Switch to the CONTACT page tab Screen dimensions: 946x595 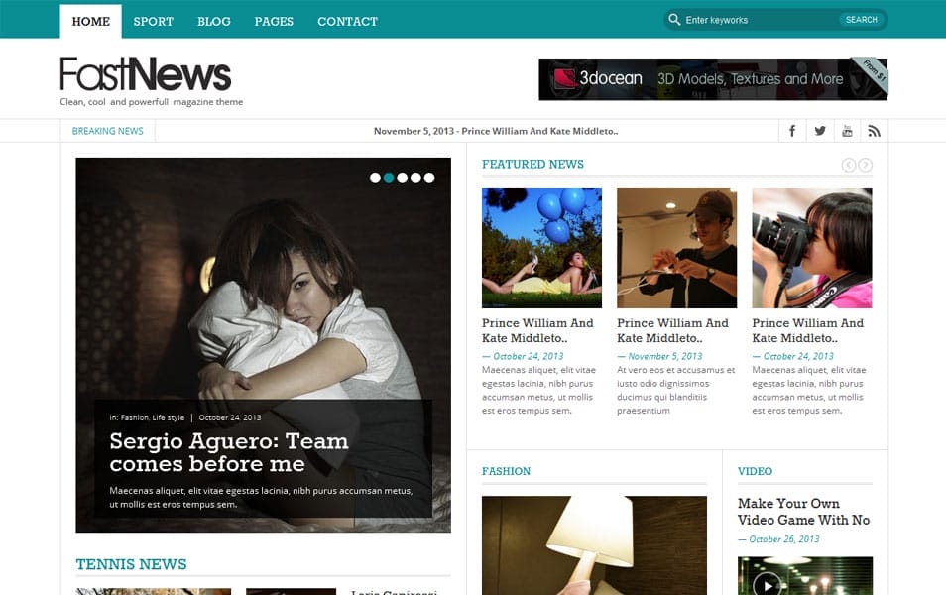tap(347, 20)
